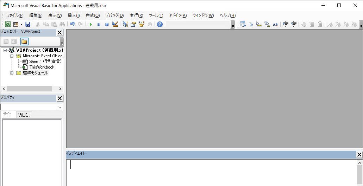Collapse the VBAProject root node
This screenshot has width=363, height=186.
pos(5,50)
